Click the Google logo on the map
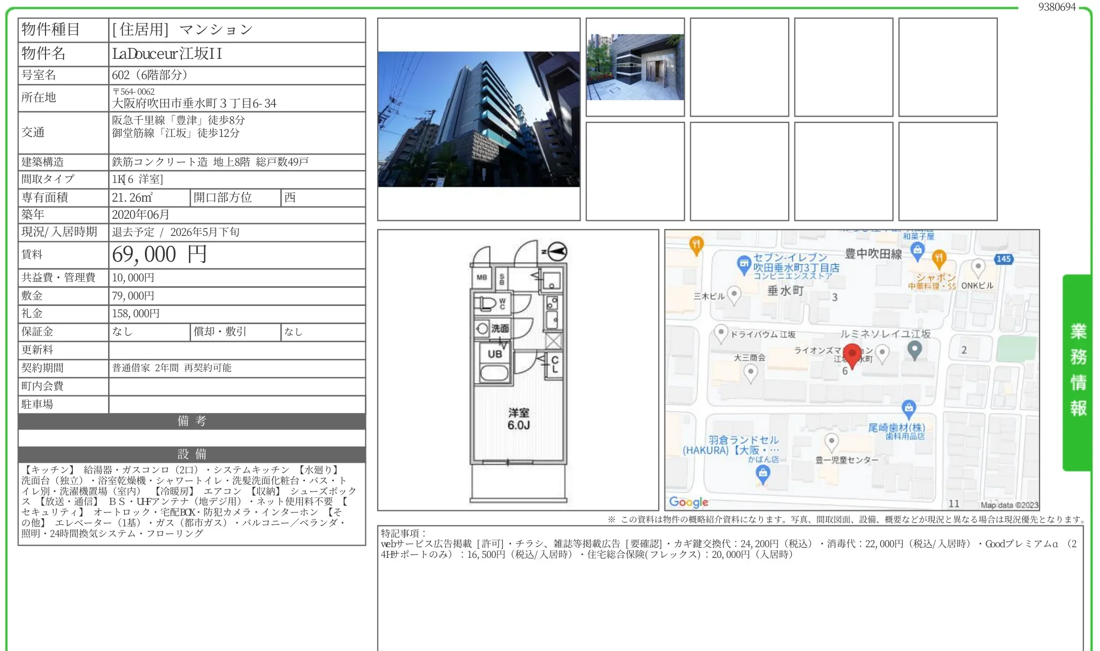Viewport: 1100px width, 651px height. 689,502
